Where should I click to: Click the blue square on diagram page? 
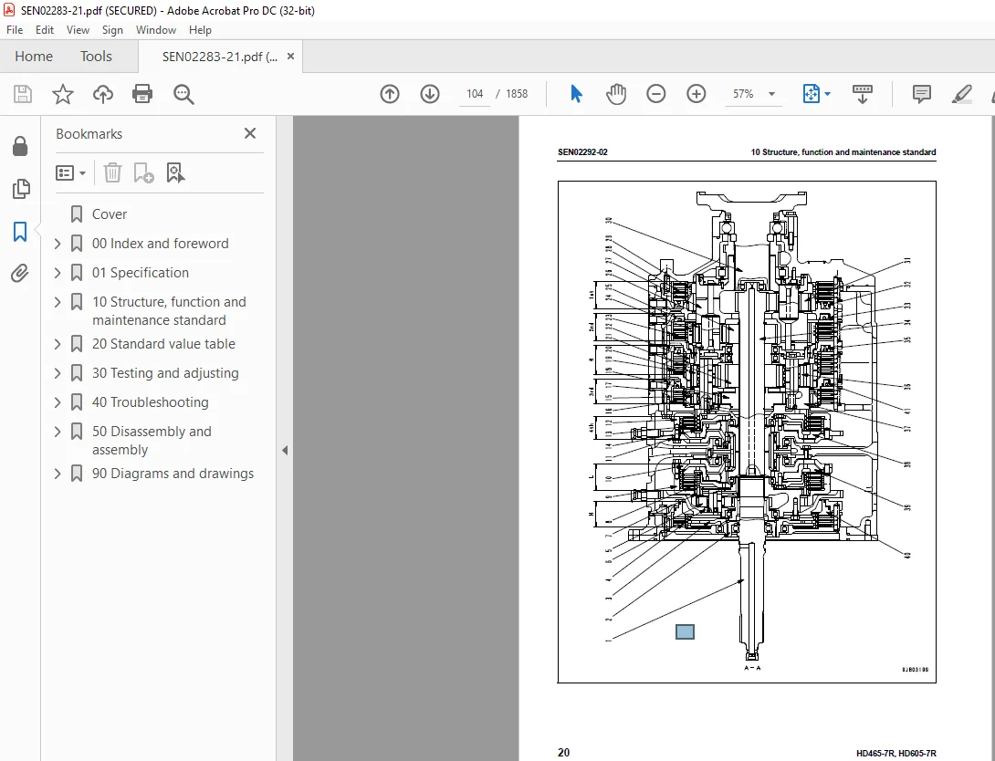coord(685,631)
